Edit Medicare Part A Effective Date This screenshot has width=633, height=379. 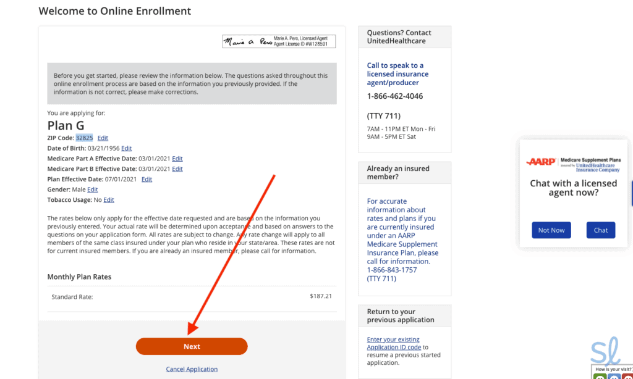pyautogui.click(x=177, y=158)
